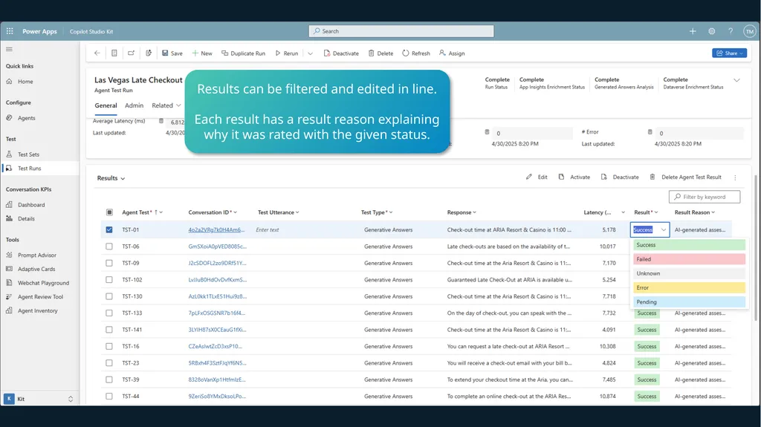Sort by the Agent Test column header
Viewport: 761px width, 427px height.
(142, 212)
